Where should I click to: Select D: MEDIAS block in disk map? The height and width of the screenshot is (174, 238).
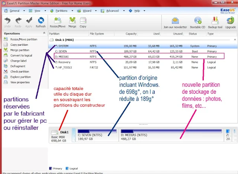click(x=171, y=135)
